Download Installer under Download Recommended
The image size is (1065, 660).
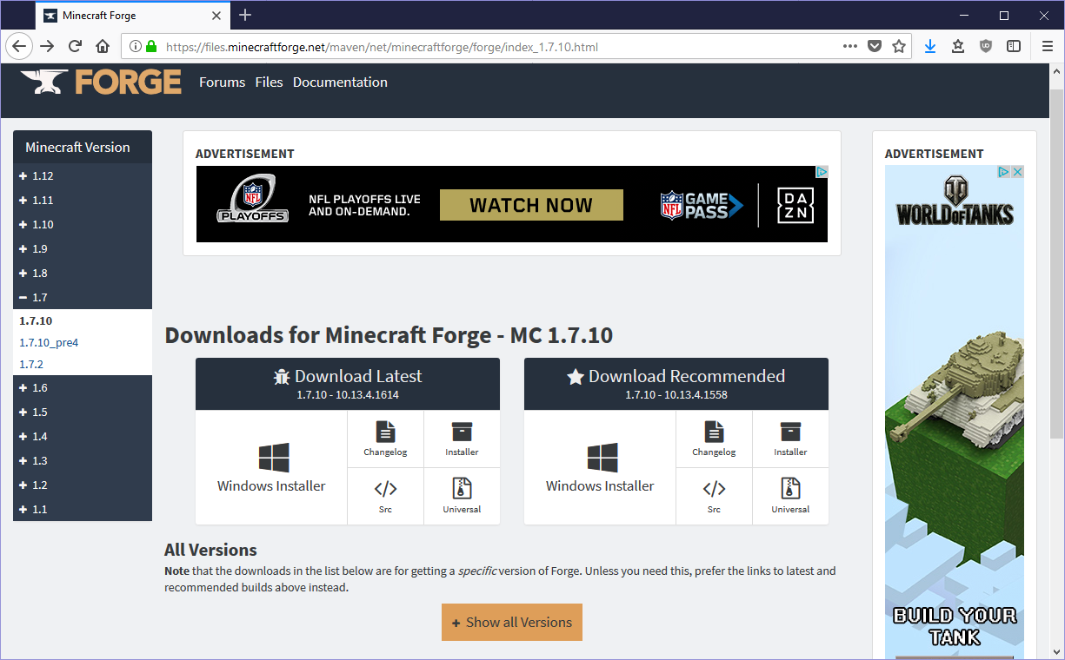tap(790, 439)
